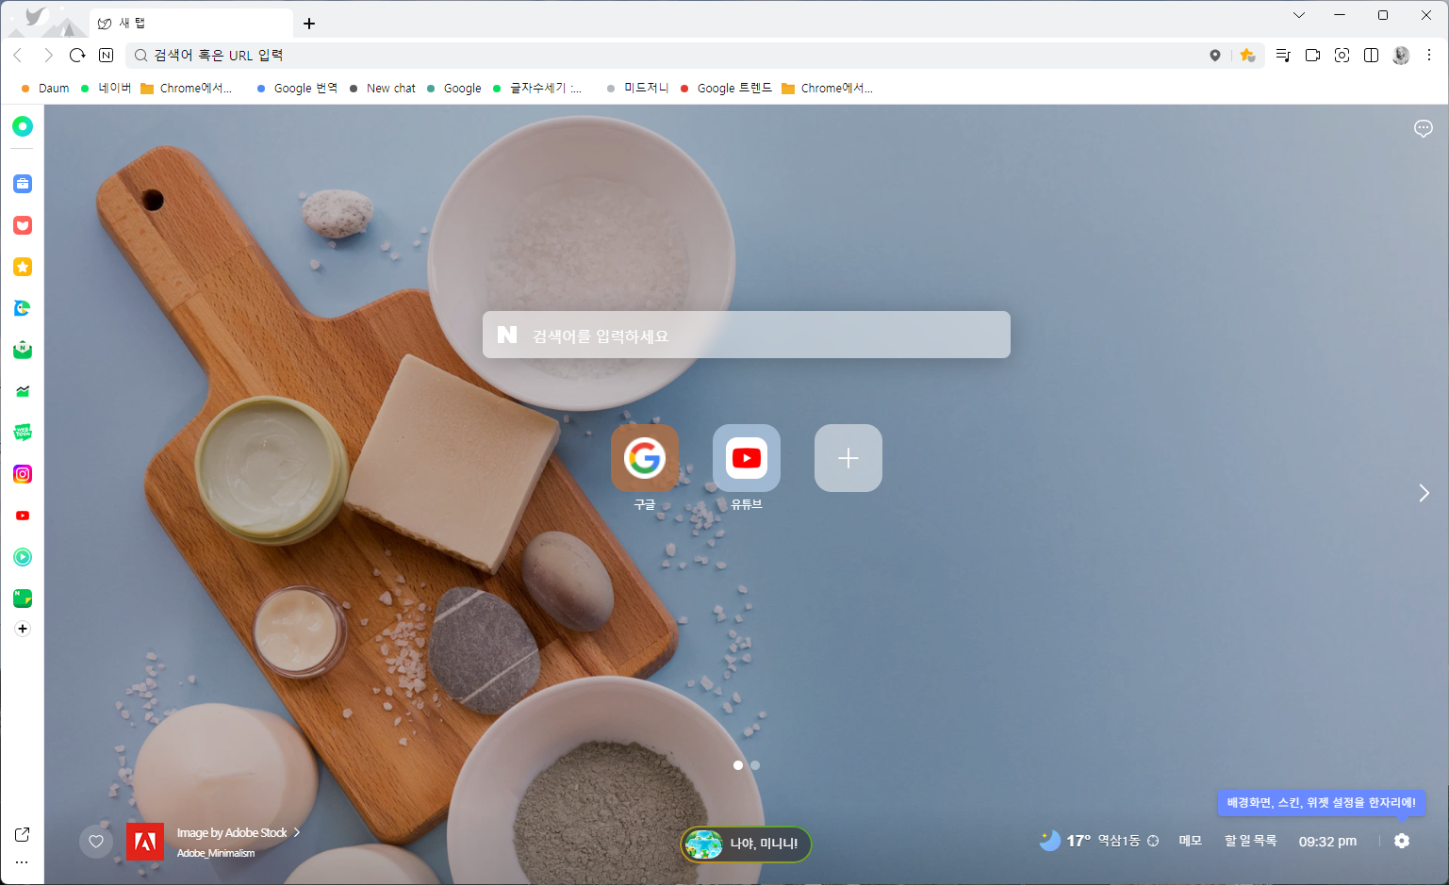Add a new shortcut tile
This screenshot has width=1449, height=885.
848,458
